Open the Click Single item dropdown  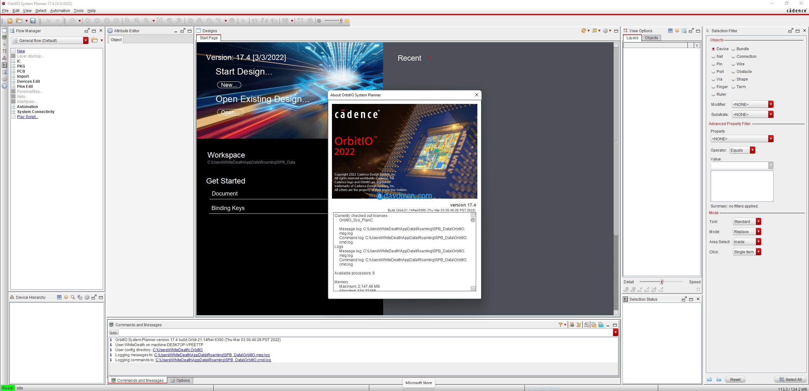pos(747,252)
